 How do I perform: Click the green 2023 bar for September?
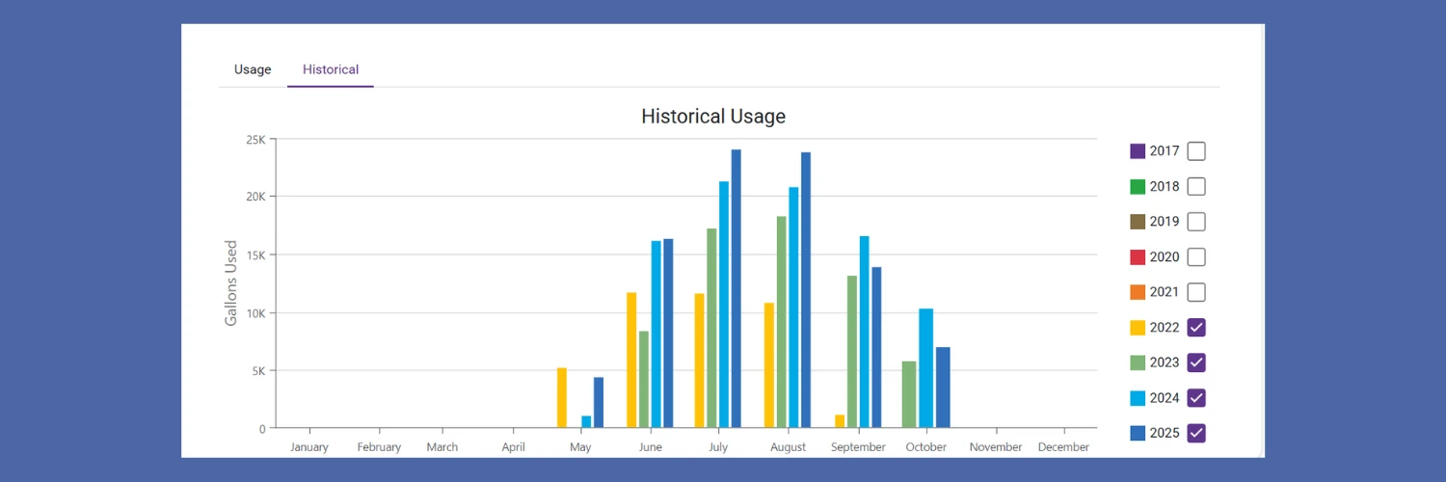point(852,352)
